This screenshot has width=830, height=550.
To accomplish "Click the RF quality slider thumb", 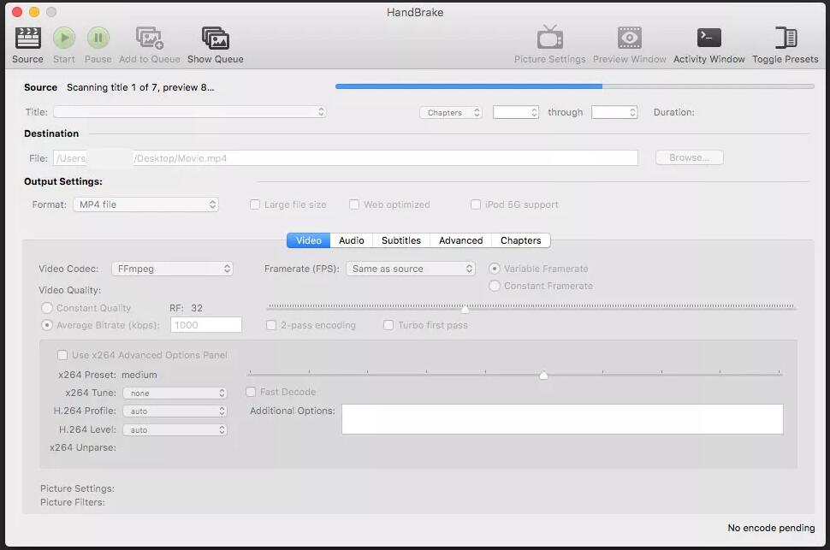I will [465, 309].
